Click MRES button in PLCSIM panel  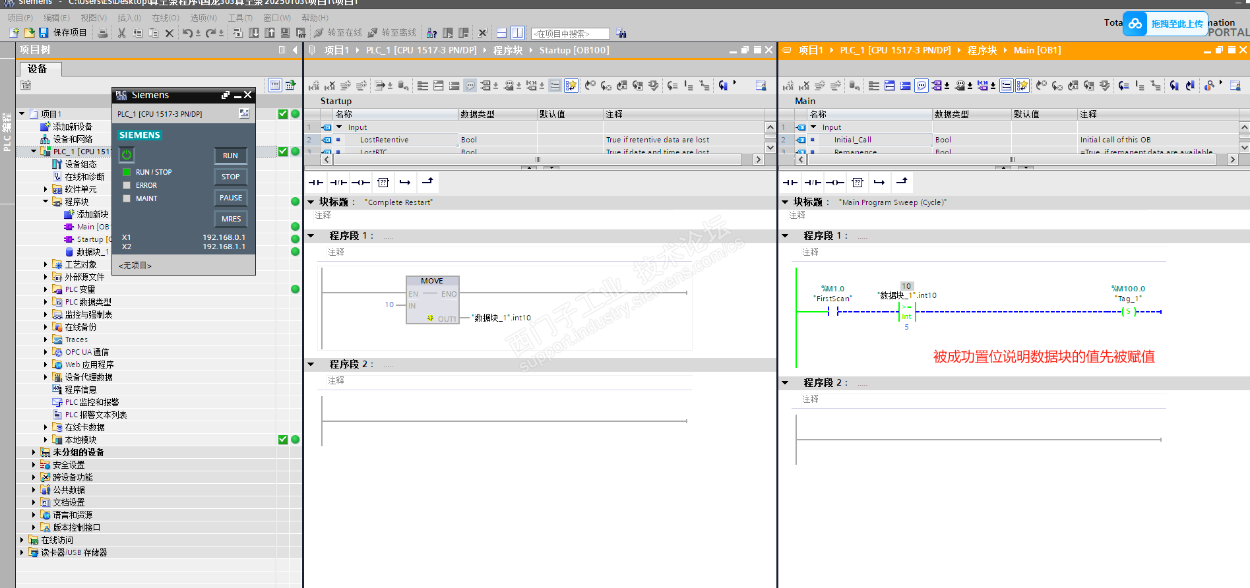tap(230, 219)
